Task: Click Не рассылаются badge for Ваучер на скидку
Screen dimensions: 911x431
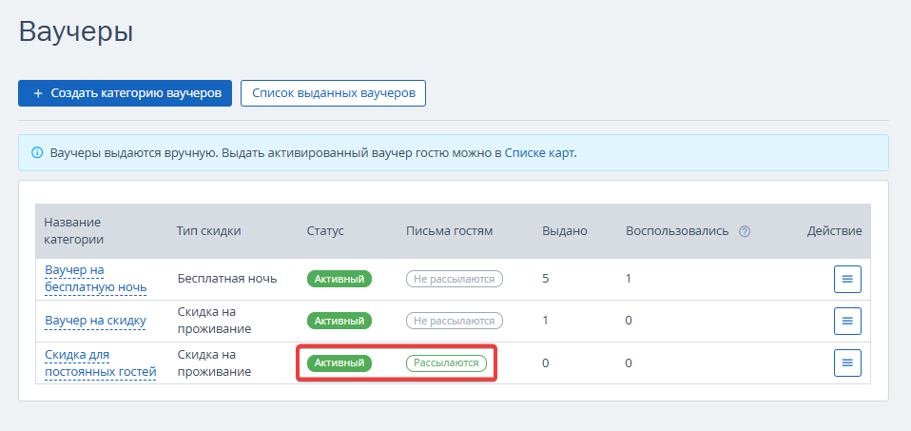Action: pyautogui.click(x=455, y=321)
